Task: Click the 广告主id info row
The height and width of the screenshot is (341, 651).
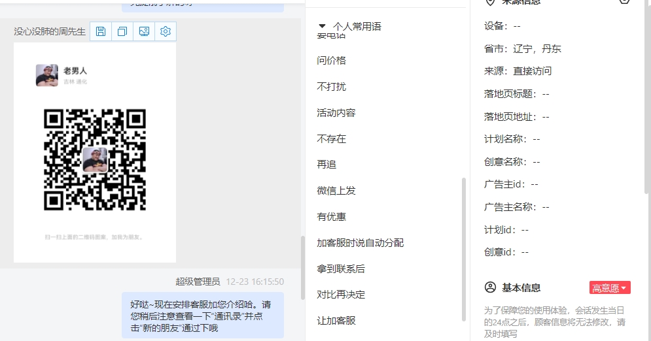Action: tap(511, 184)
